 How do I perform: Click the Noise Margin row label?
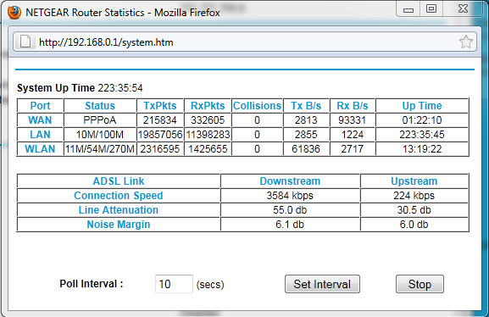(119, 225)
